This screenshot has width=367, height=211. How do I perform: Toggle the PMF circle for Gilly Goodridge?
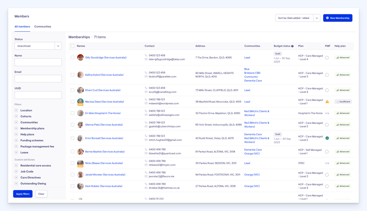click(327, 58)
